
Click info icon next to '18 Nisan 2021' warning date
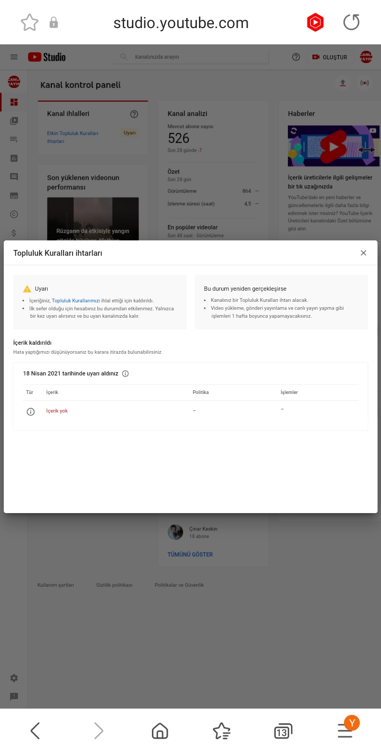pos(125,373)
